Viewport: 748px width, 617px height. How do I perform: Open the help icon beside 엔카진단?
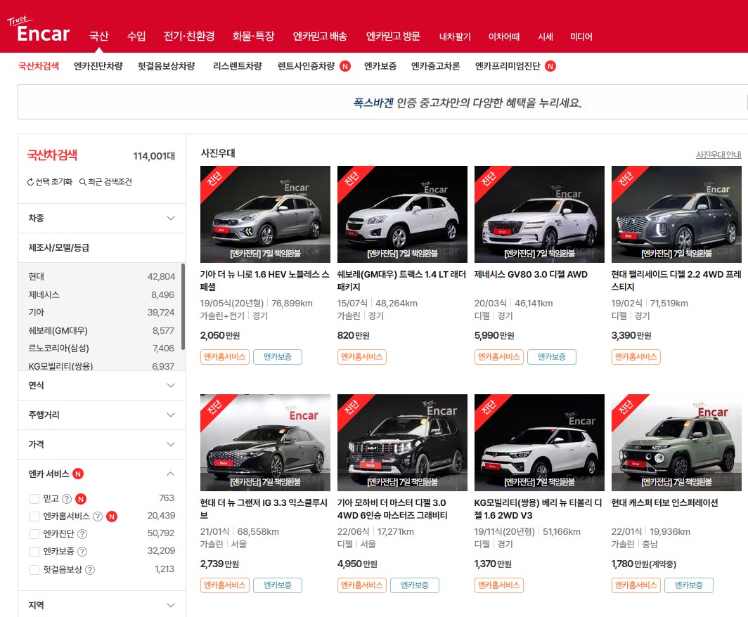point(82,534)
